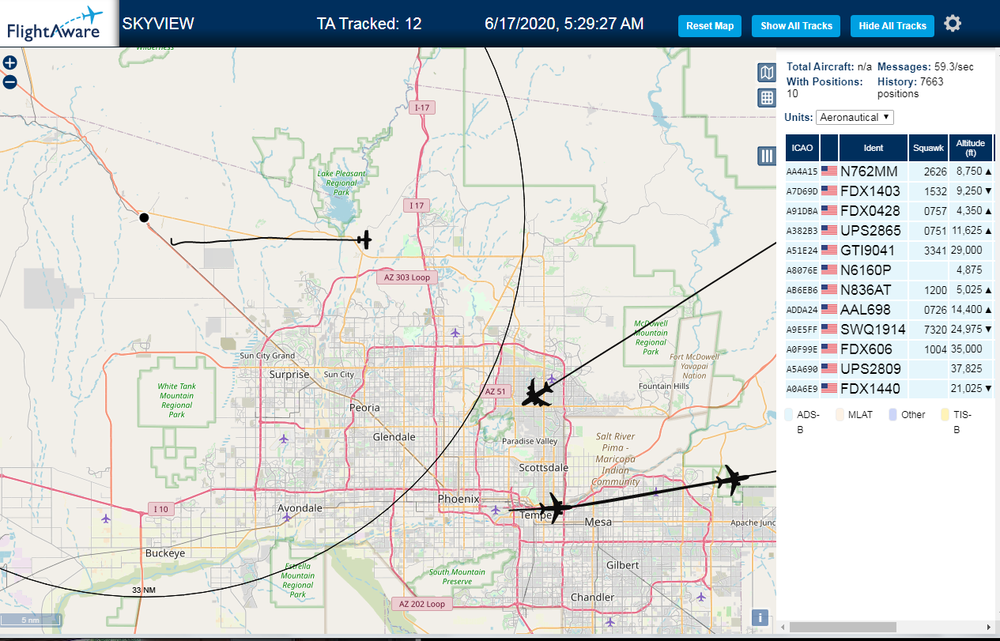1000x641 pixels.
Task: Click altitude value 37,825
Action: (x=968, y=368)
